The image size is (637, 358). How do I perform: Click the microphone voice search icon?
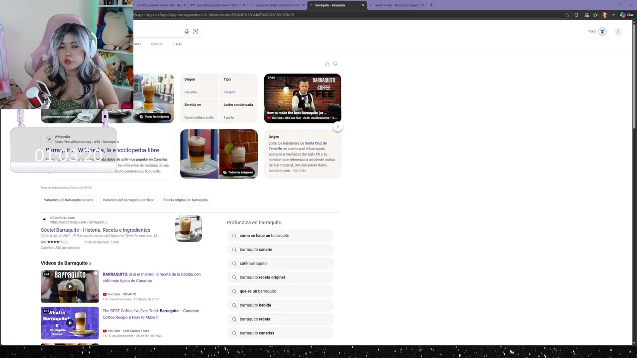187,31
